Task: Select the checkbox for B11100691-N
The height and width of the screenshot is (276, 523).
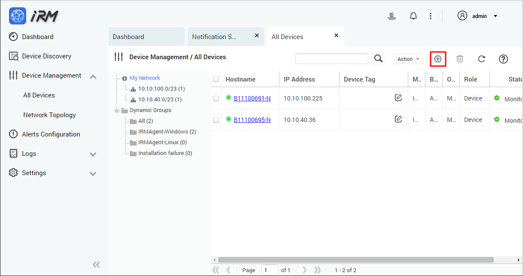Action: (216, 98)
